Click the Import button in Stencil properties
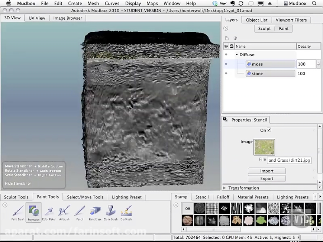Viewport: 323px width, 242px height. click(x=267, y=171)
